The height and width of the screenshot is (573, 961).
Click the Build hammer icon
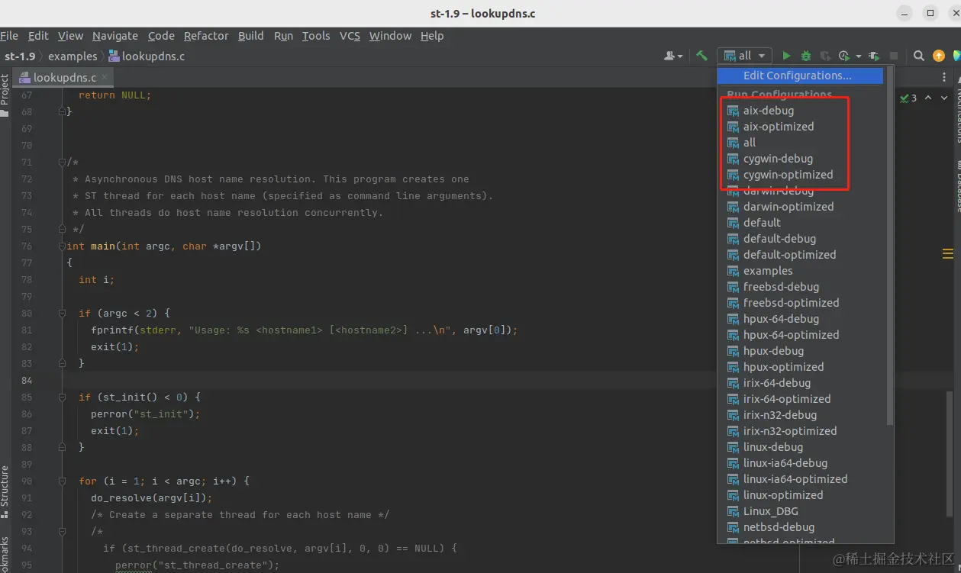click(x=701, y=56)
